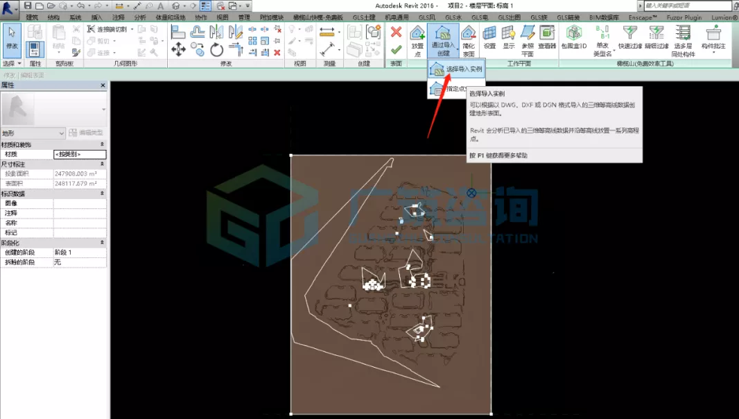
Task: Click the Save icon in quick access toolbar
Action: [x=28, y=6]
